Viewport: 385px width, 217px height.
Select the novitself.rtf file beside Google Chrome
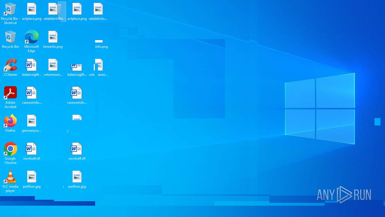[32, 151]
